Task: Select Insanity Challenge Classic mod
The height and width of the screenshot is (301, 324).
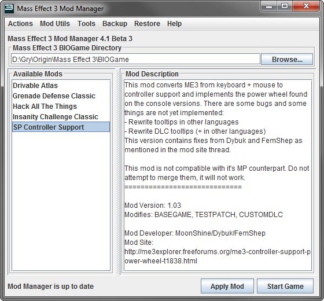Action: click(x=61, y=116)
